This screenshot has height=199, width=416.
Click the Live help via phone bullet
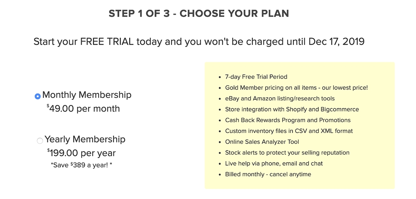pos(274,163)
